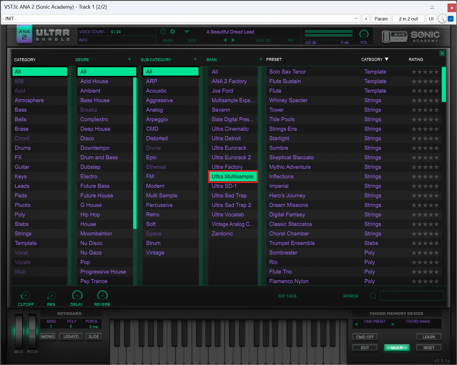Toggle the MULTI button
457x365 pixels.
[397, 348]
